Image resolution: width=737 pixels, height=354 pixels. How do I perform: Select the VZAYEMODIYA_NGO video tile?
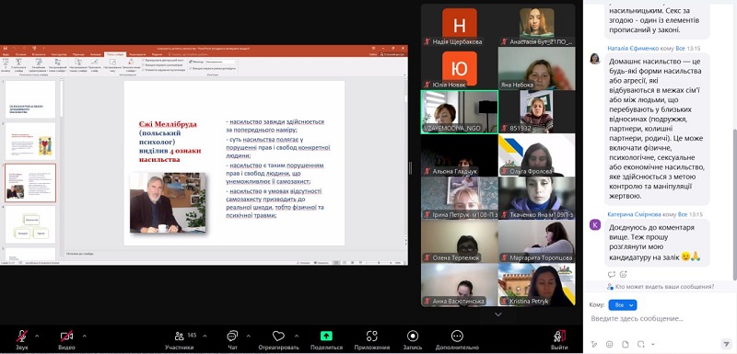(459, 112)
